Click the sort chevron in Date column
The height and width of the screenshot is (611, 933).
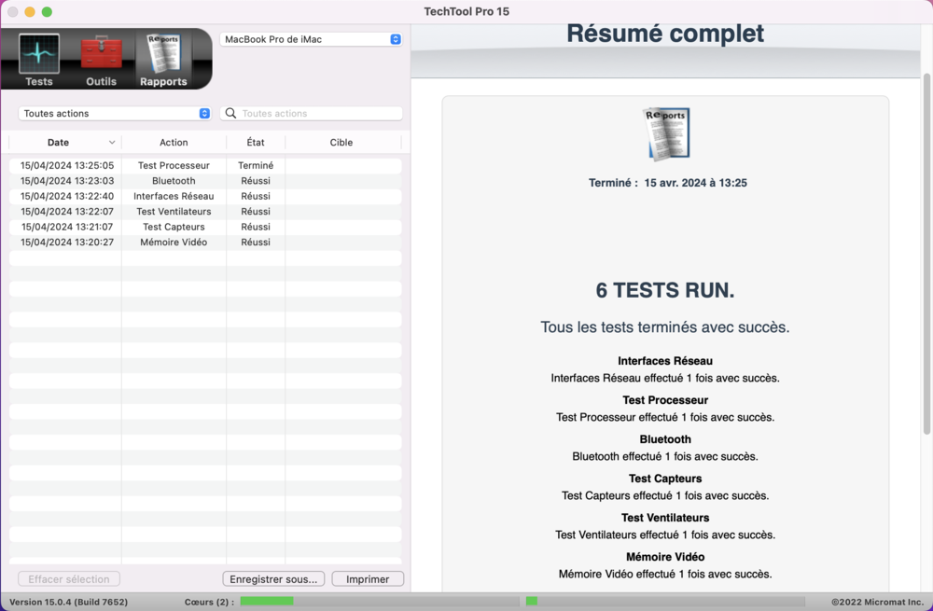(112, 143)
